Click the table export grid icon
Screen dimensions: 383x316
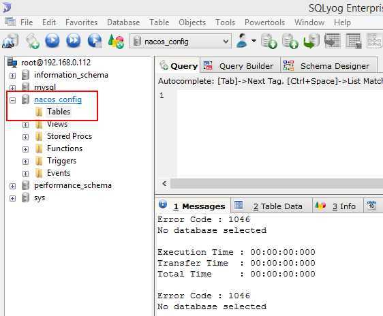pyautogui.click(x=332, y=41)
